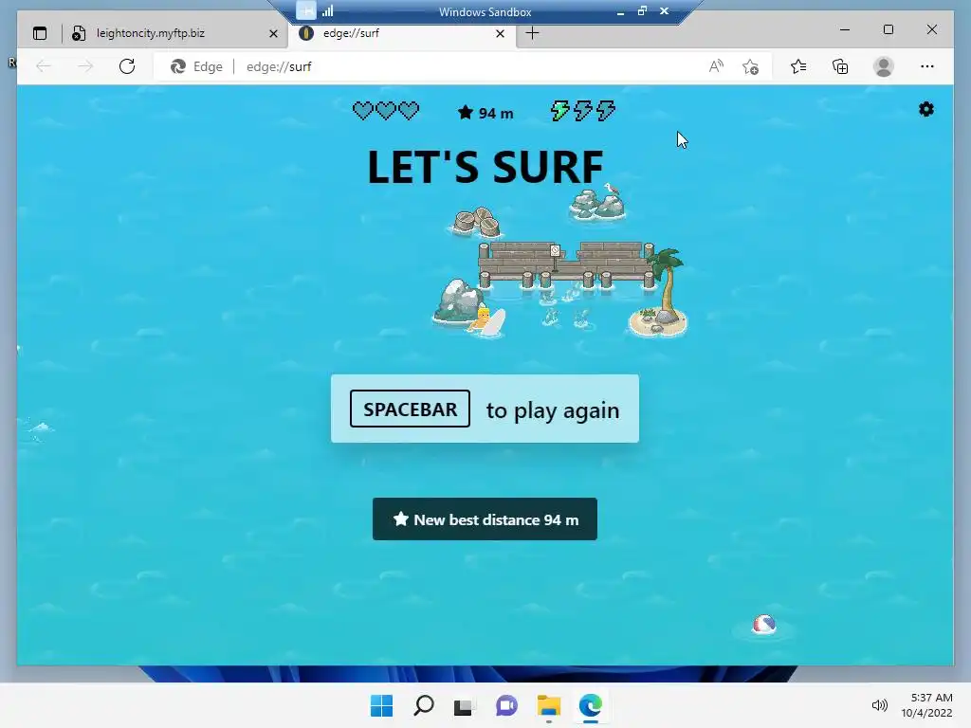The height and width of the screenshot is (728, 971).
Task: Go back with the browser back arrow
Action: (44, 66)
